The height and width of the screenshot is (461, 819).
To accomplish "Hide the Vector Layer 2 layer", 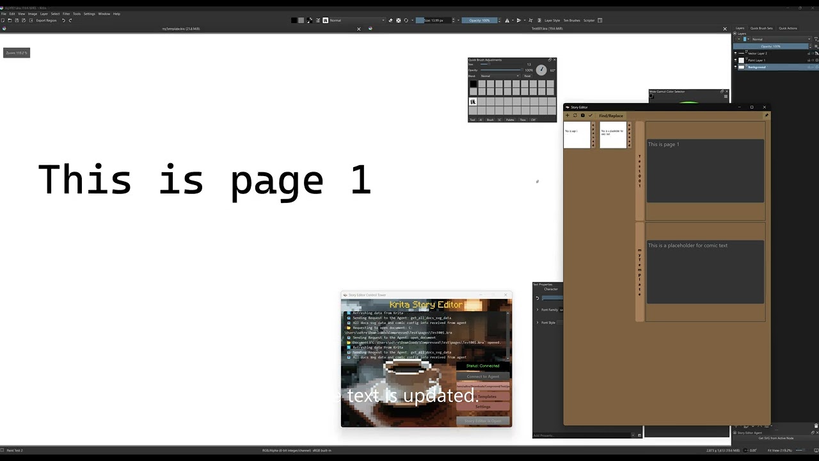I will [735, 53].
